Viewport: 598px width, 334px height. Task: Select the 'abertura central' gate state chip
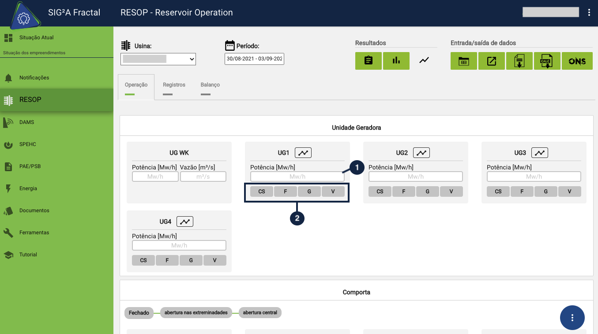click(260, 313)
